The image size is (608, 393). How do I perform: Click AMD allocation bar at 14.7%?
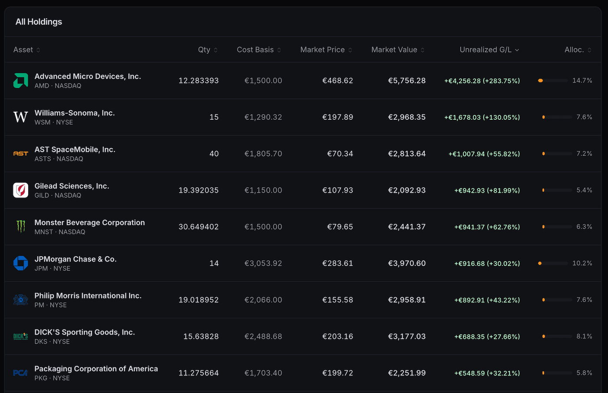pyautogui.click(x=553, y=81)
